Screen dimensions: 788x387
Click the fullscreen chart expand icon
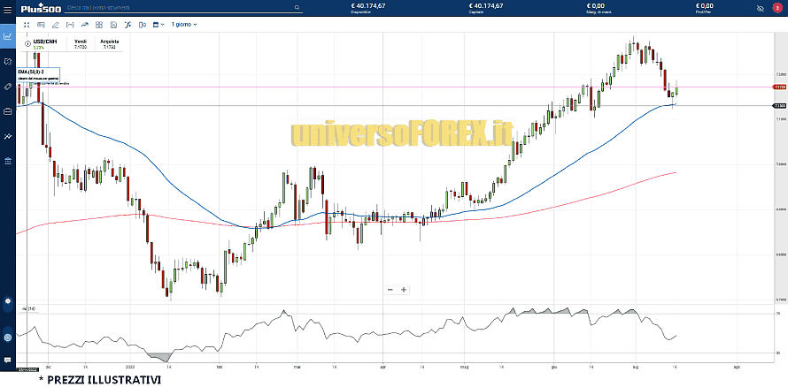(x=27, y=25)
